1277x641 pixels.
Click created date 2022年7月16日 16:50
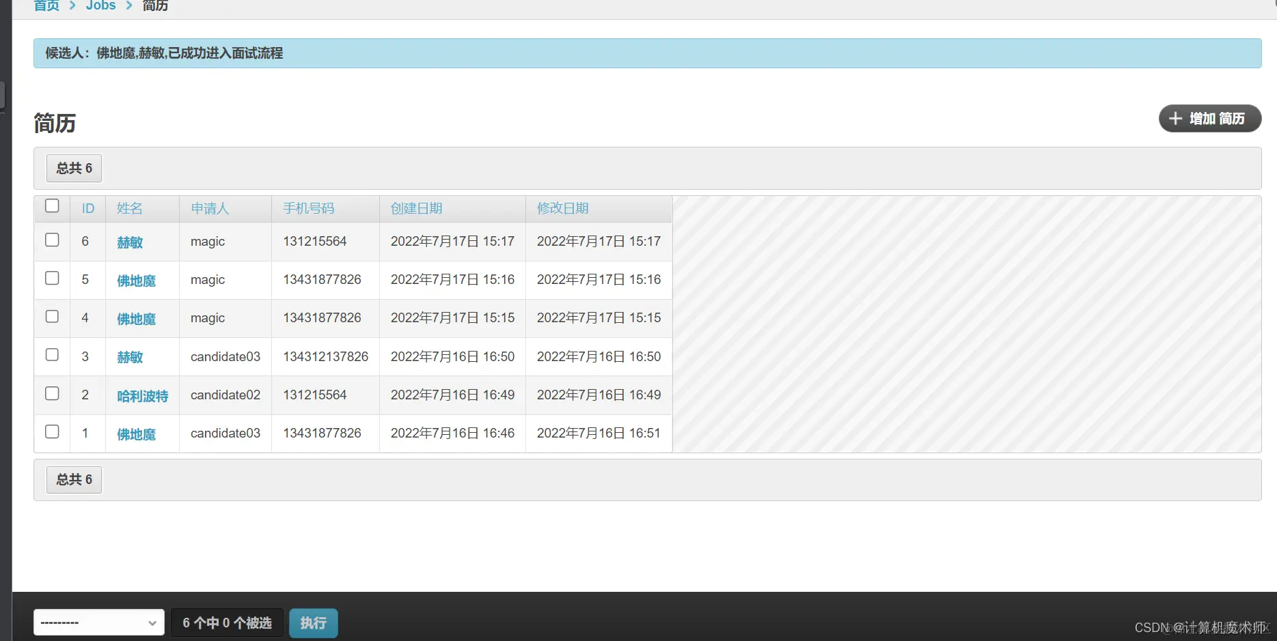[452, 356]
